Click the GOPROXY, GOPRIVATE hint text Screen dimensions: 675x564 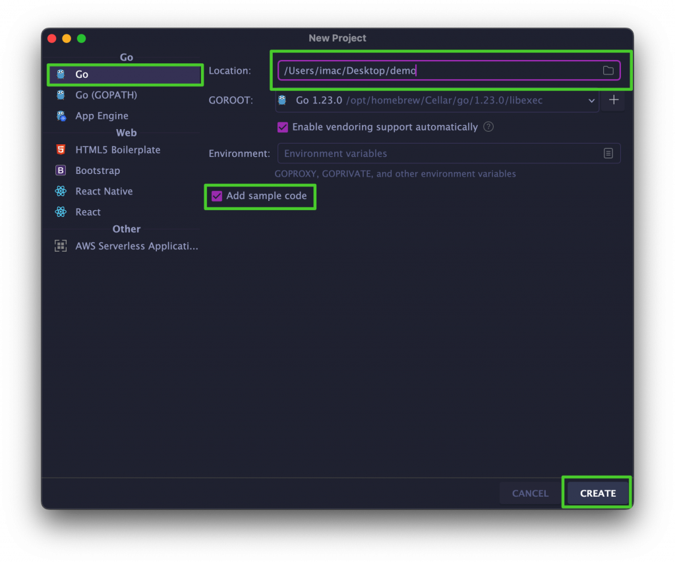click(396, 174)
